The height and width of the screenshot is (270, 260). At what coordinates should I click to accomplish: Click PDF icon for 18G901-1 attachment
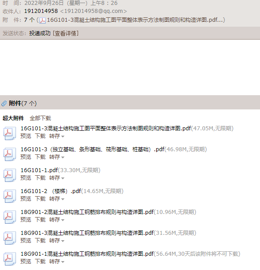coord(10,258)
